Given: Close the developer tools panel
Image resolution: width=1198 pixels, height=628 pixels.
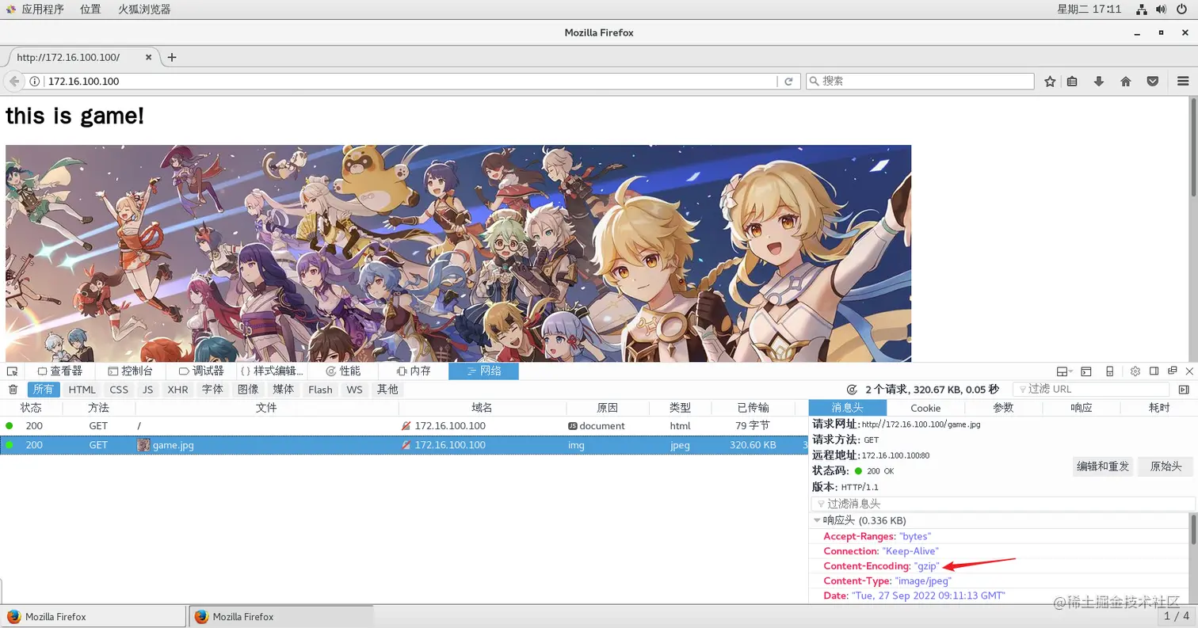Looking at the screenshot, I should pos(1189,371).
